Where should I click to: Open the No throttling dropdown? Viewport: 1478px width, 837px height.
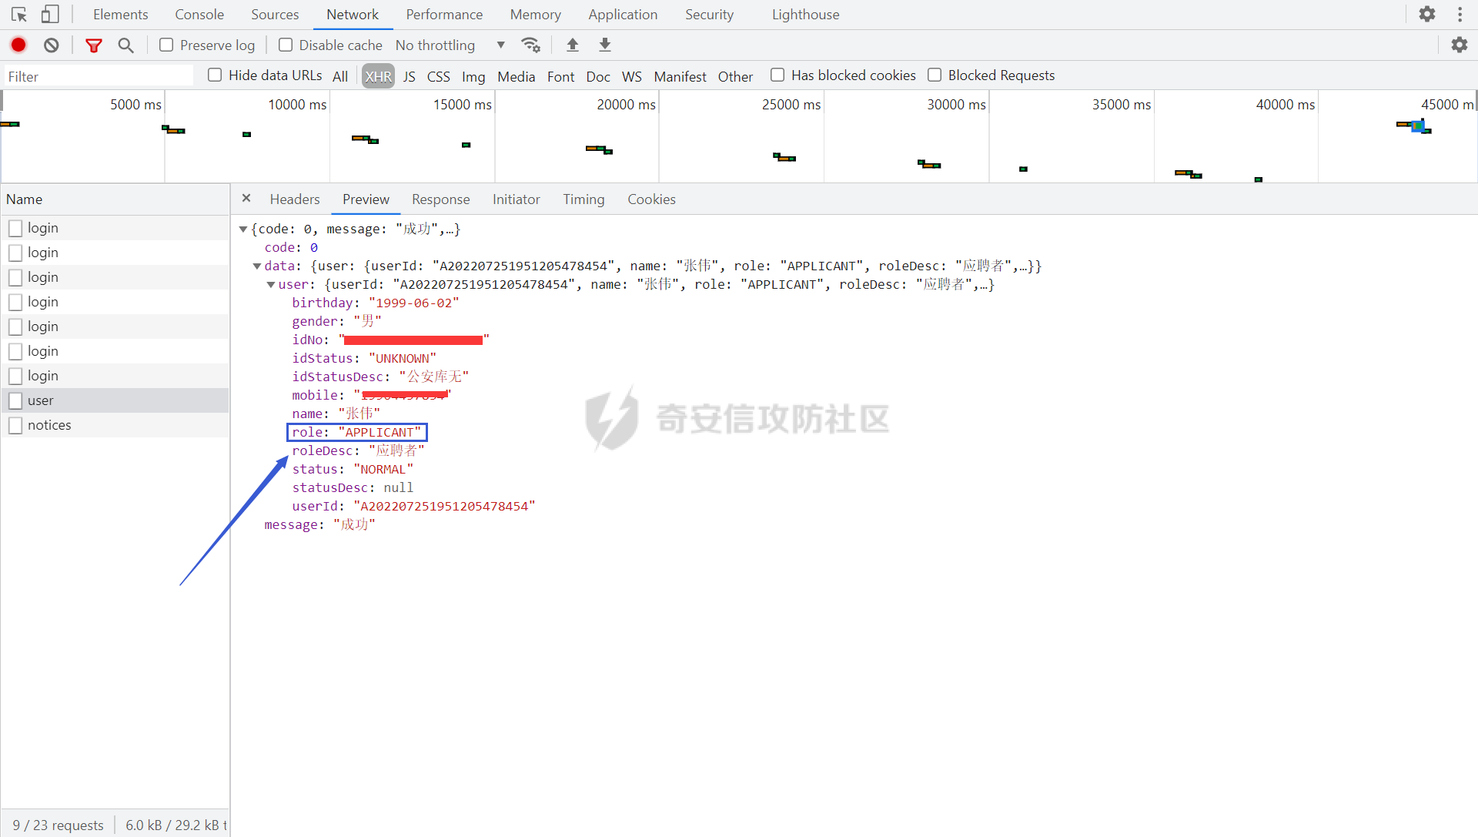(450, 45)
